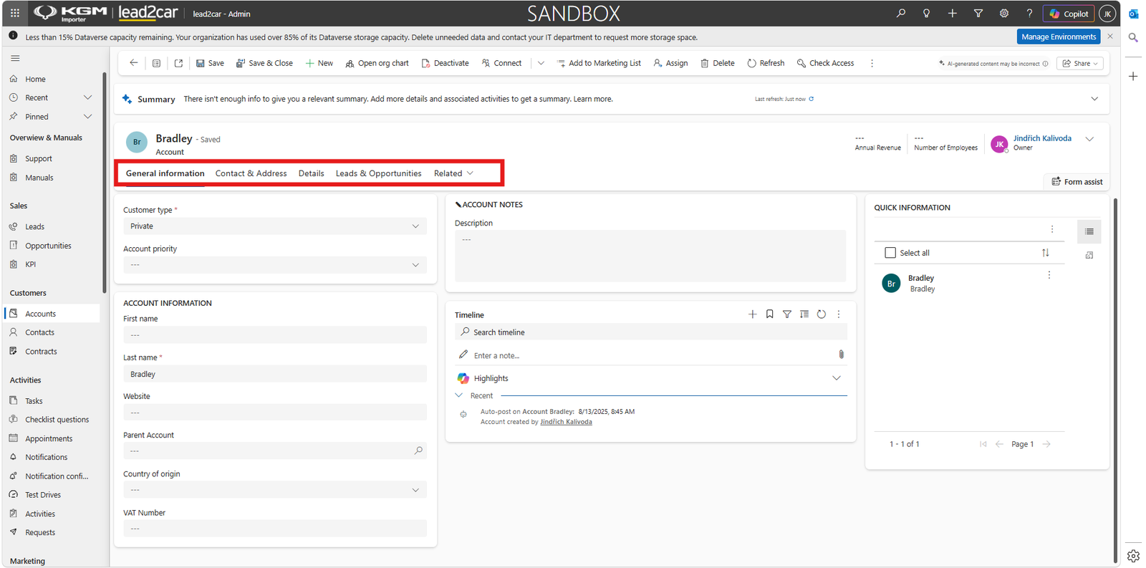Attach file paperclip in note
The height and width of the screenshot is (568, 1146).
(842, 355)
